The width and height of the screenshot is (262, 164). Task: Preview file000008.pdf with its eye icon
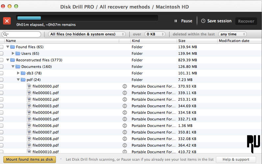coord(125,139)
